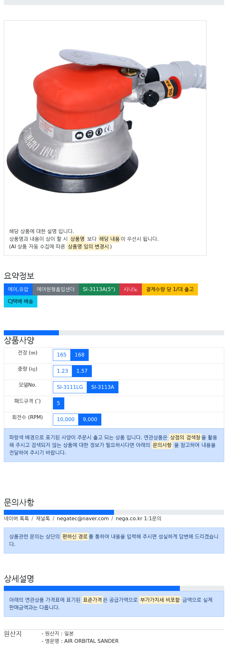Select the 1.23 kg weight option
This screenshot has height=645, width=228.
[62, 371]
